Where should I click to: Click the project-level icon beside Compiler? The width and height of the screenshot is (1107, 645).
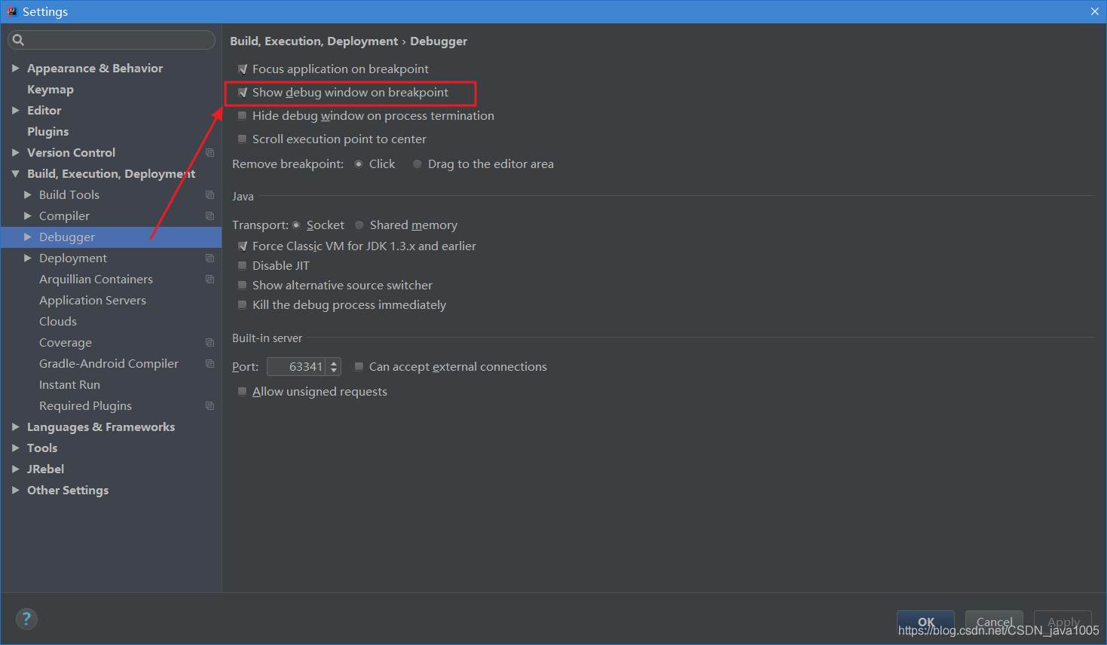tap(209, 216)
